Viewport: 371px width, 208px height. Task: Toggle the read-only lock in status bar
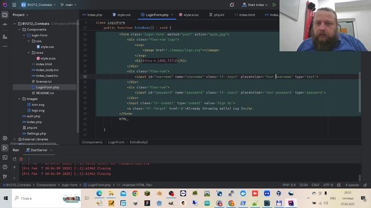pos(365,185)
